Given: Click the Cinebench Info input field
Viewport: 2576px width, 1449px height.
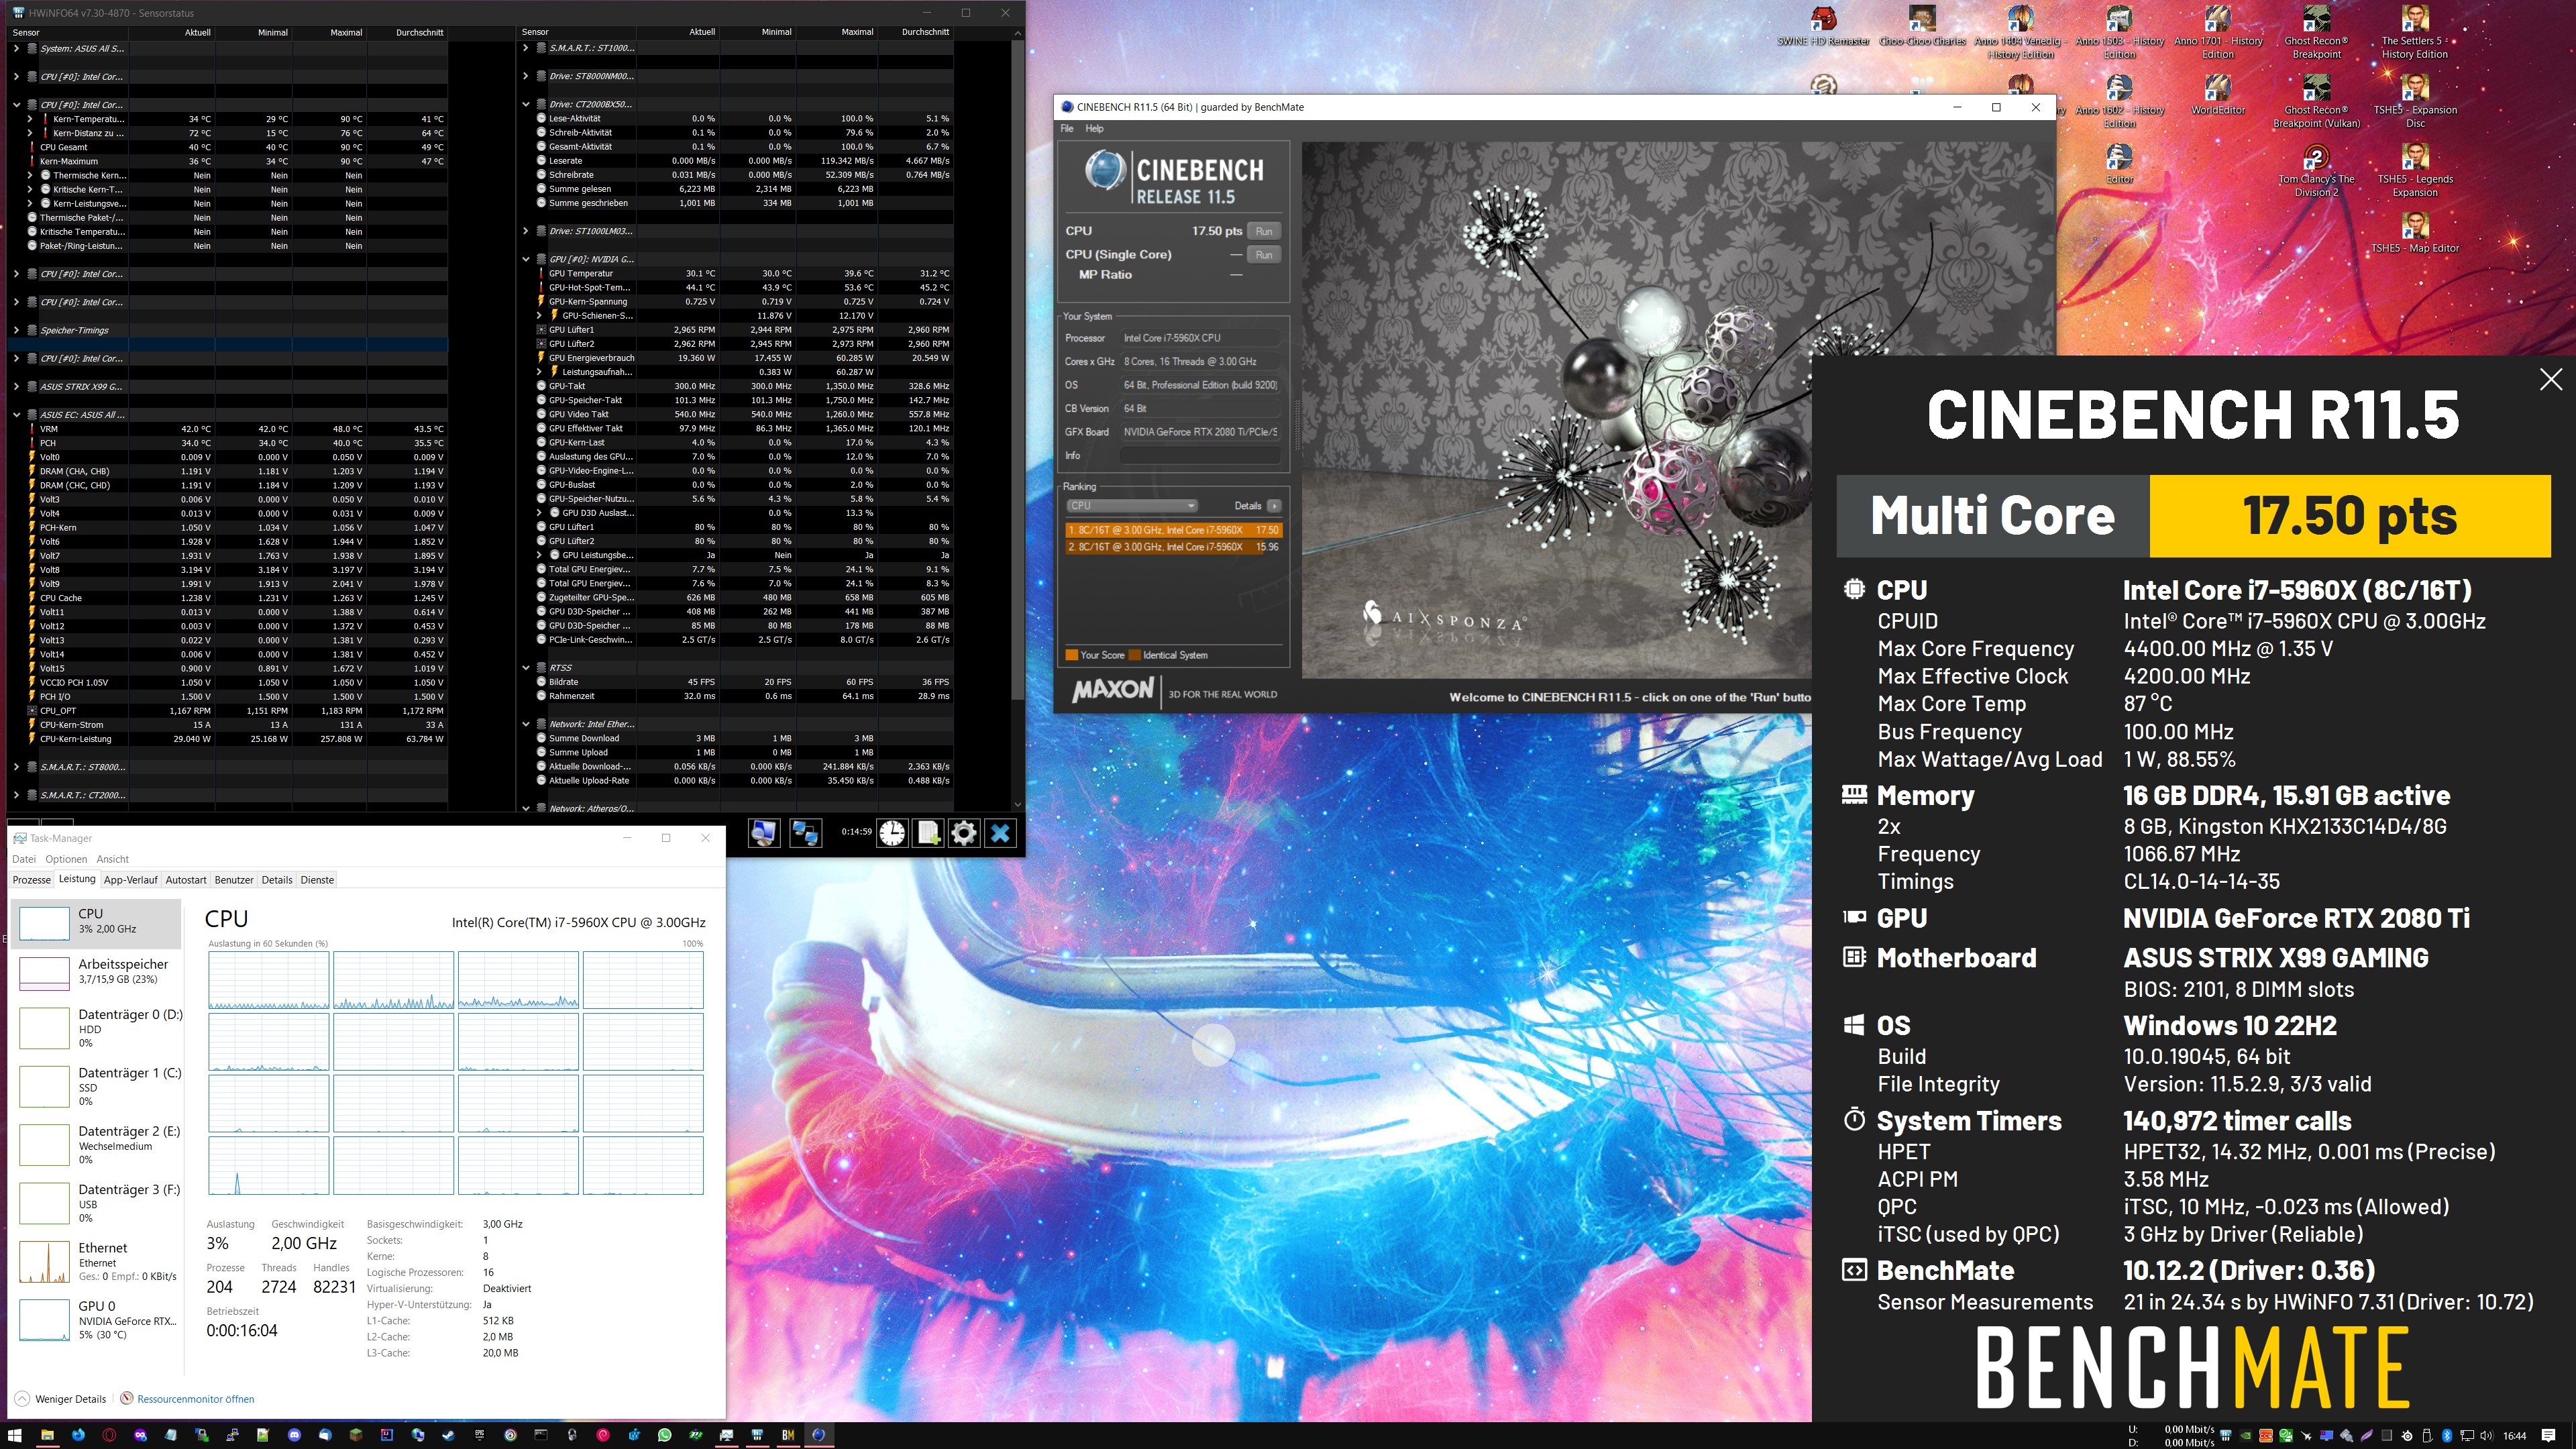Looking at the screenshot, I should [x=1200, y=456].
